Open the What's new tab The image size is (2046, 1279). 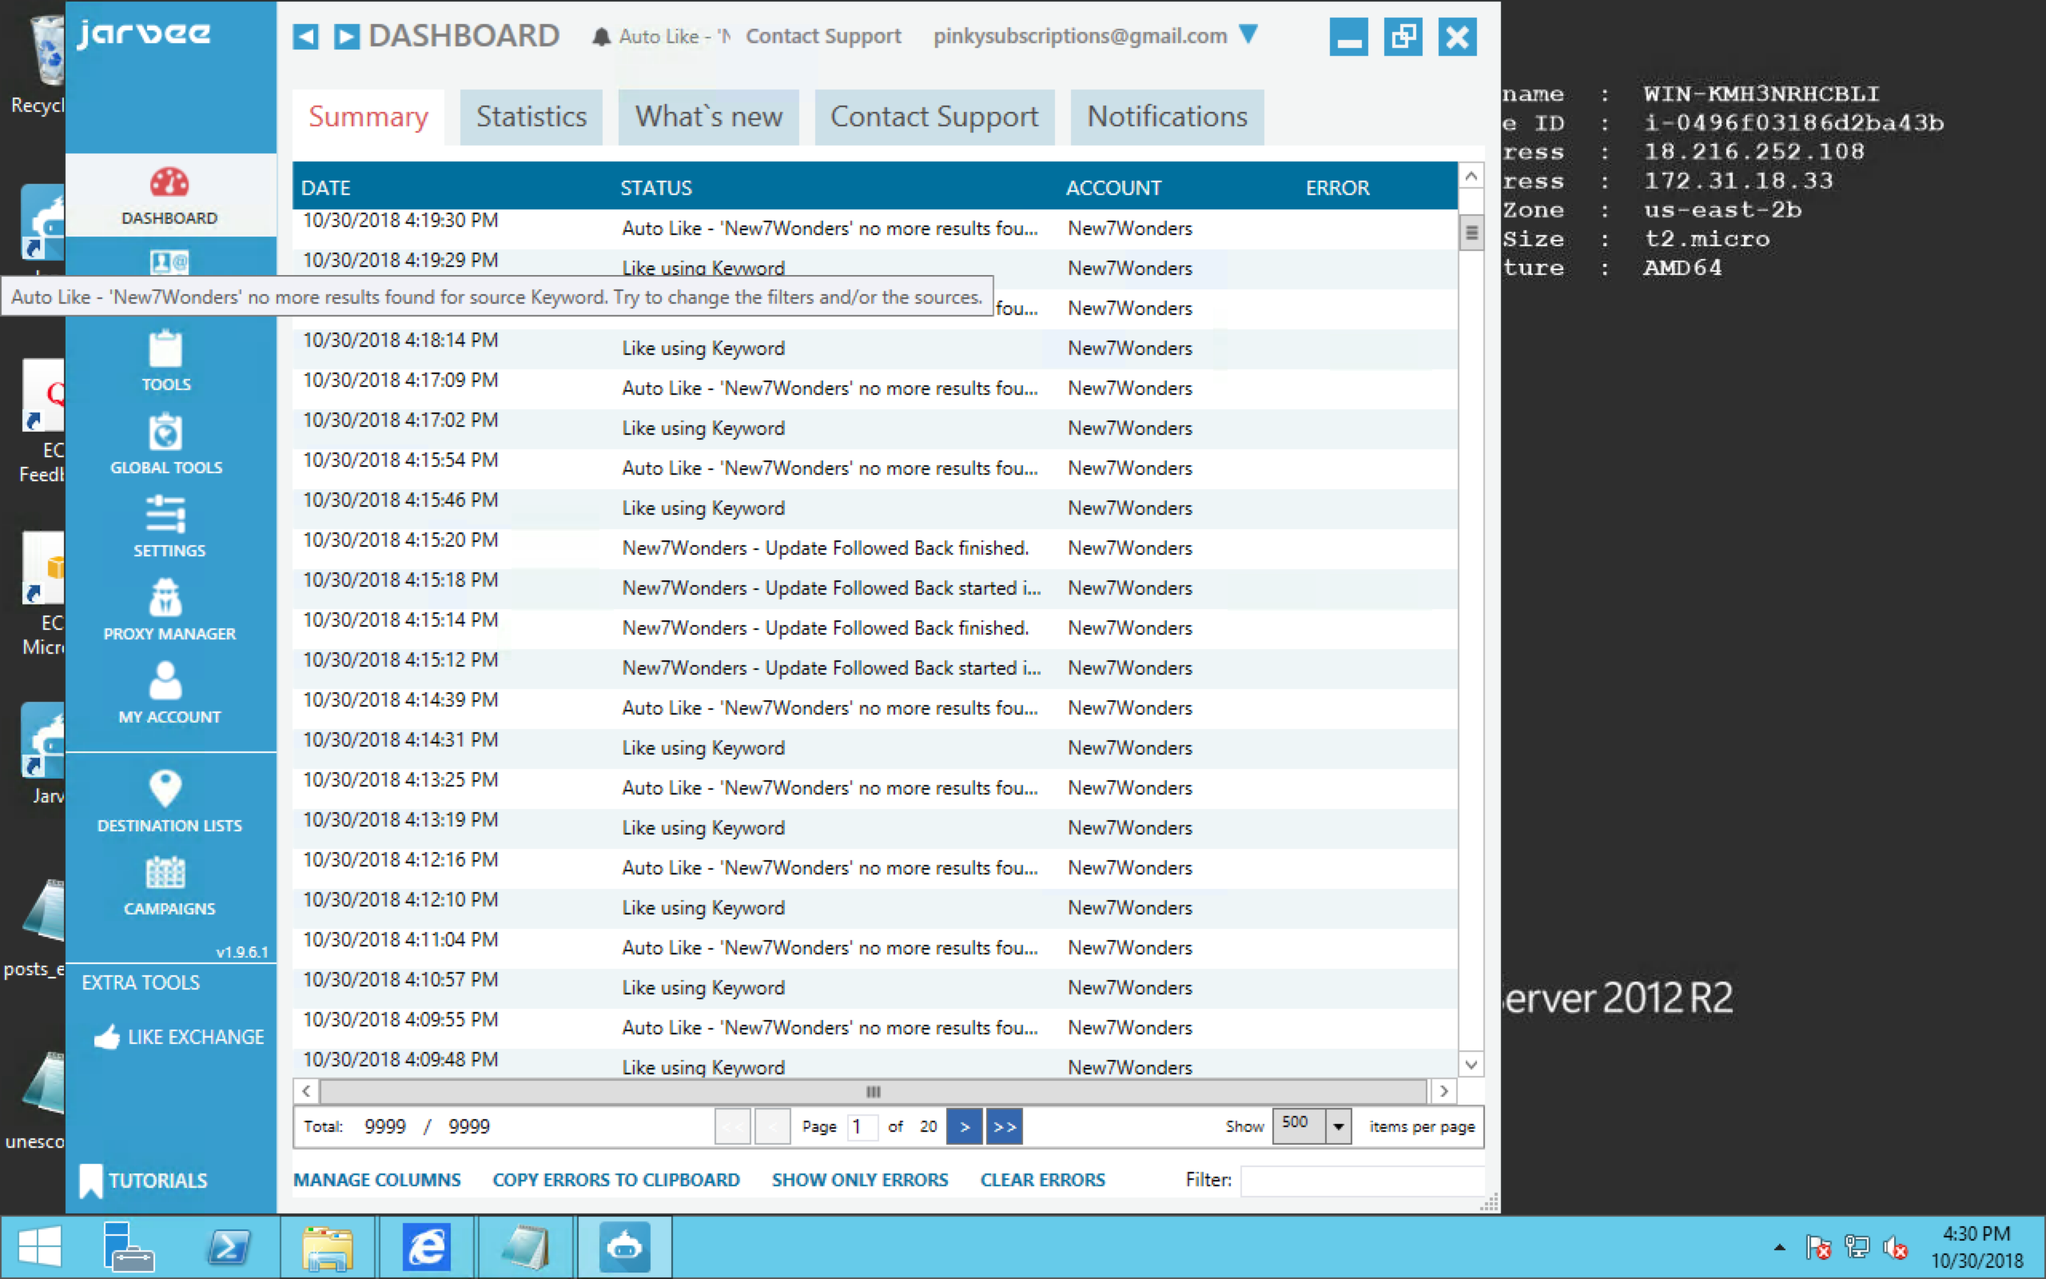coord(708,117)
